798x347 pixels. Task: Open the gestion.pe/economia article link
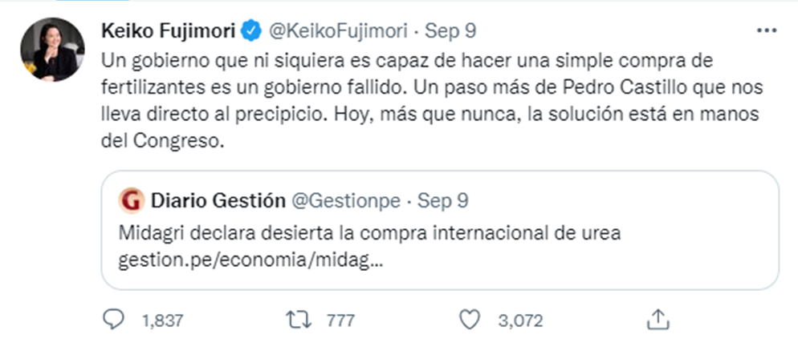[x=249, y=261]
